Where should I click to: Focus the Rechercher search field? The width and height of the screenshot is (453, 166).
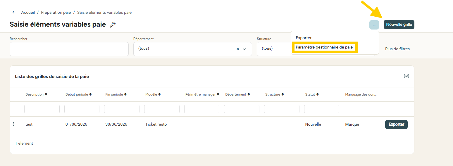coord(69,49)
